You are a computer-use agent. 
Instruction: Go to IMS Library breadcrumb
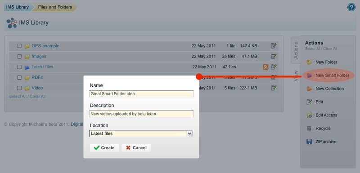click(x=18, y=7)
